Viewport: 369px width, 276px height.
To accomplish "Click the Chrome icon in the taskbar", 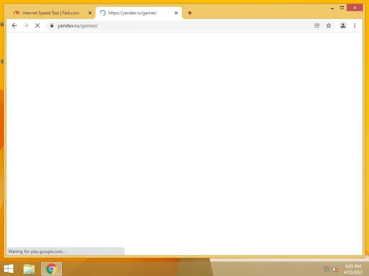I will click(51, 269).
